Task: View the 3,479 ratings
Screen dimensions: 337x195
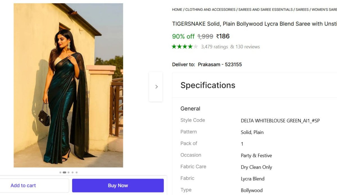Action: click(215, 47)
